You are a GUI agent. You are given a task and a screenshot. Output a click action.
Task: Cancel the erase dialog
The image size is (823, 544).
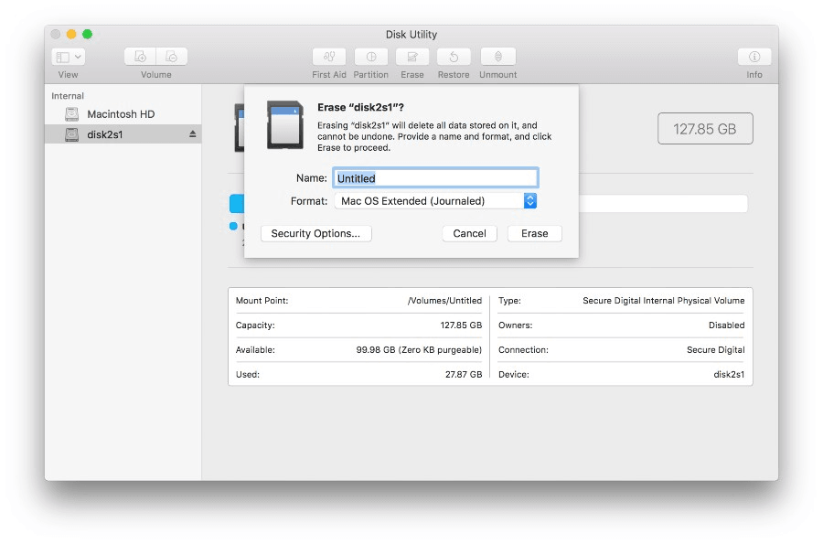coord(469,233)
